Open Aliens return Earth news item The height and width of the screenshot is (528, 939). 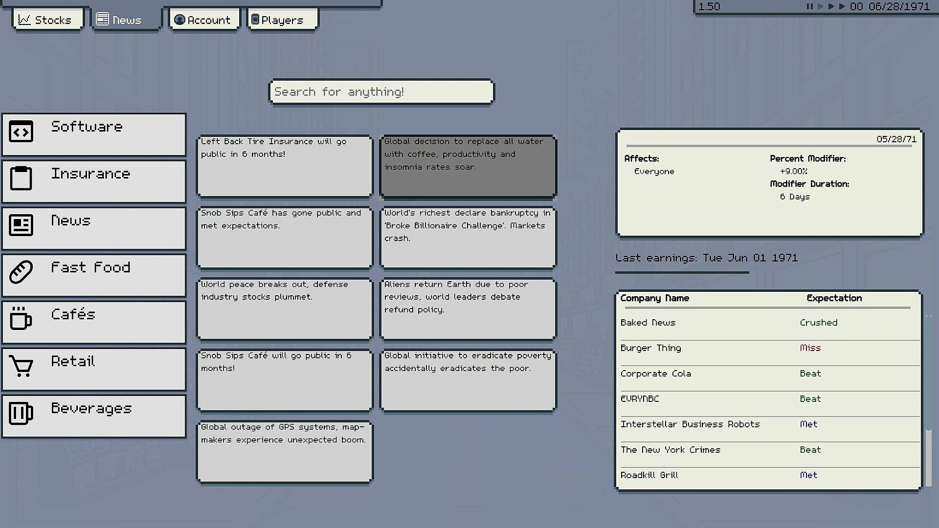pyautogui.click(x=468, y=309)
